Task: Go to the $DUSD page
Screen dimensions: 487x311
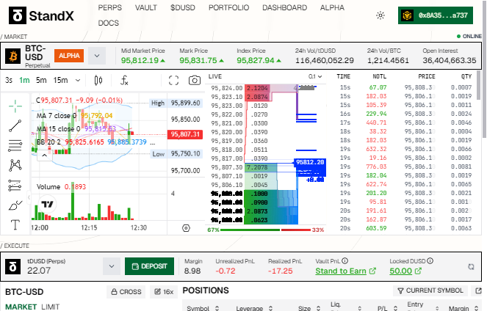Action: [x=183, y=8]
